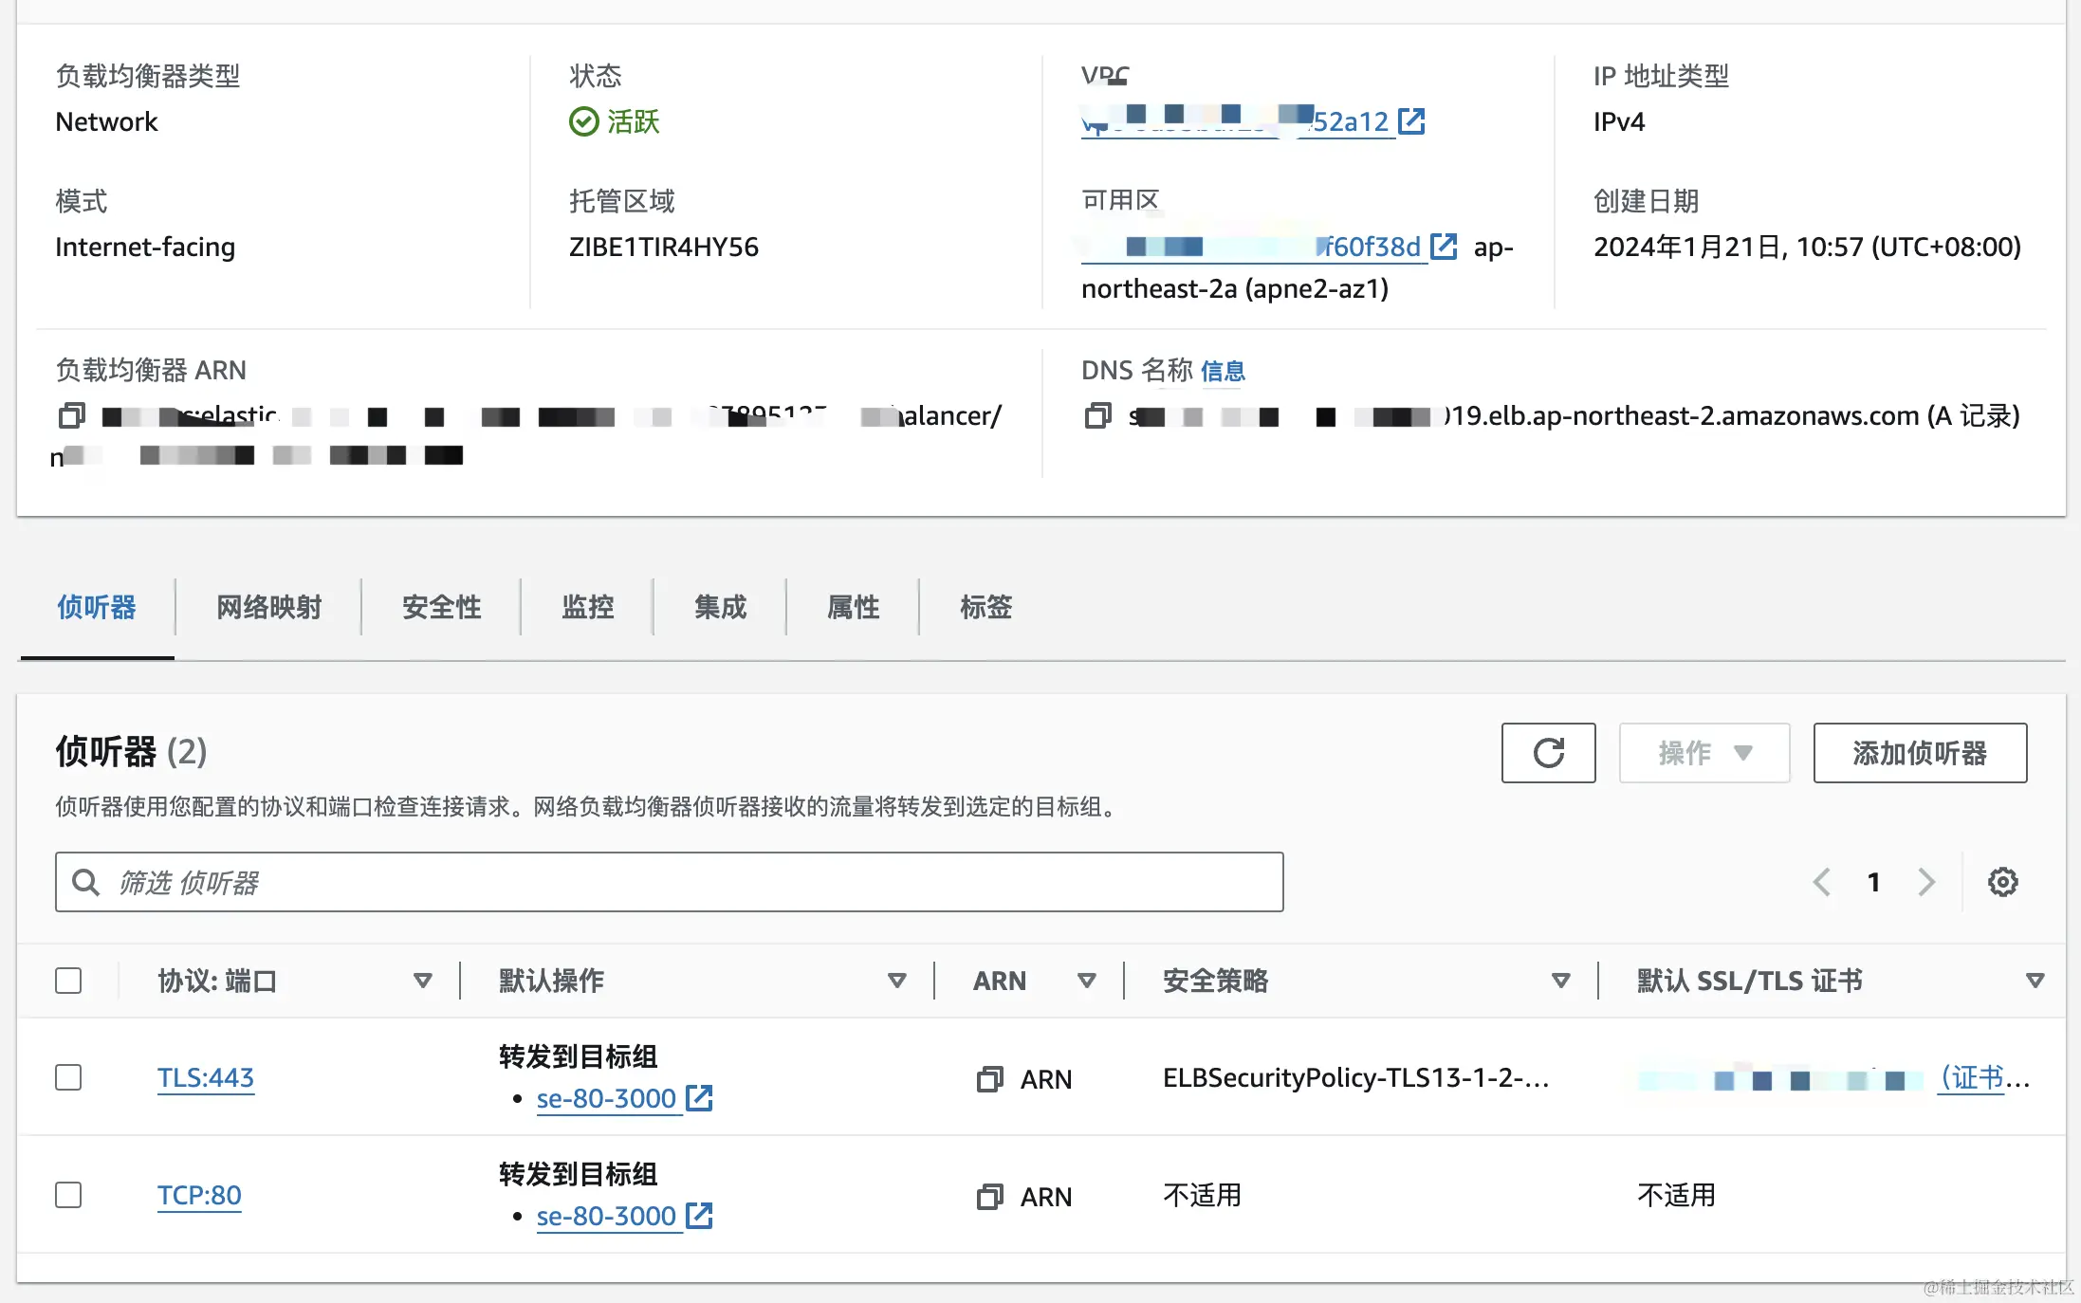Switch to the 监控 tab
The width and height of the screenshot is (2081, 1303).
[587, 607]
